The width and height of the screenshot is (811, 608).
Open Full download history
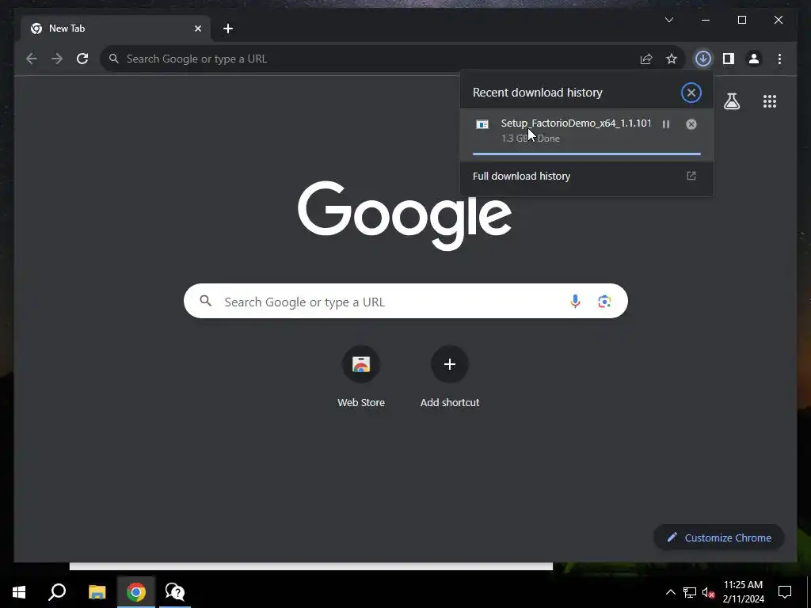pos(587,177)
